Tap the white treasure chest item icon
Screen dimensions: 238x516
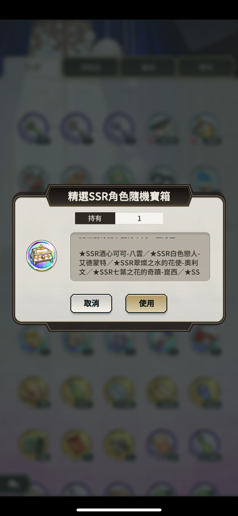42,256
